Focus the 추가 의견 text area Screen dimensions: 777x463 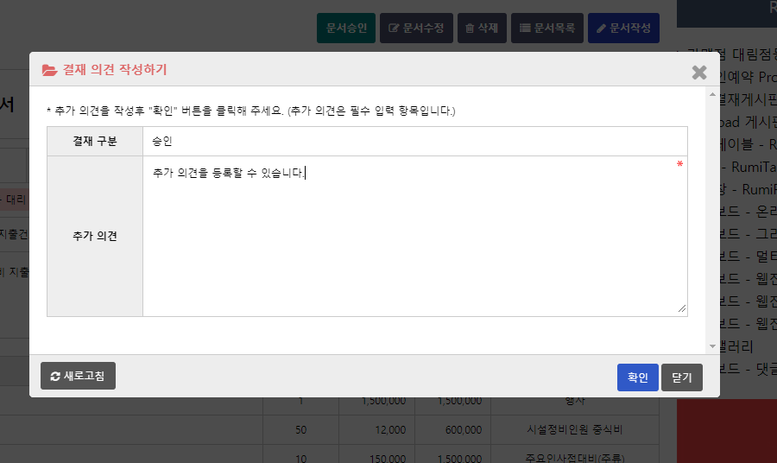pyautogui.click(x=414, y=236)
